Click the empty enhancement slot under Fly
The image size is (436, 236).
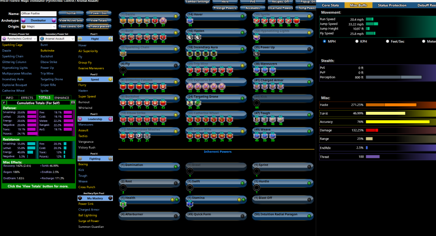(123, 70)
